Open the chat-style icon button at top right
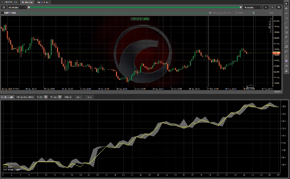 tap(278, 7)
